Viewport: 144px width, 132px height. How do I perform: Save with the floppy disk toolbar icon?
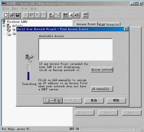coord(18,15)
